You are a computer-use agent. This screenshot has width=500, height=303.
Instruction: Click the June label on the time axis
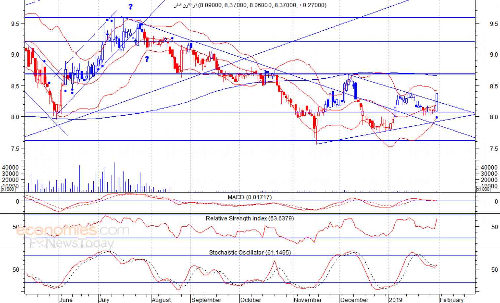(66, 300)
